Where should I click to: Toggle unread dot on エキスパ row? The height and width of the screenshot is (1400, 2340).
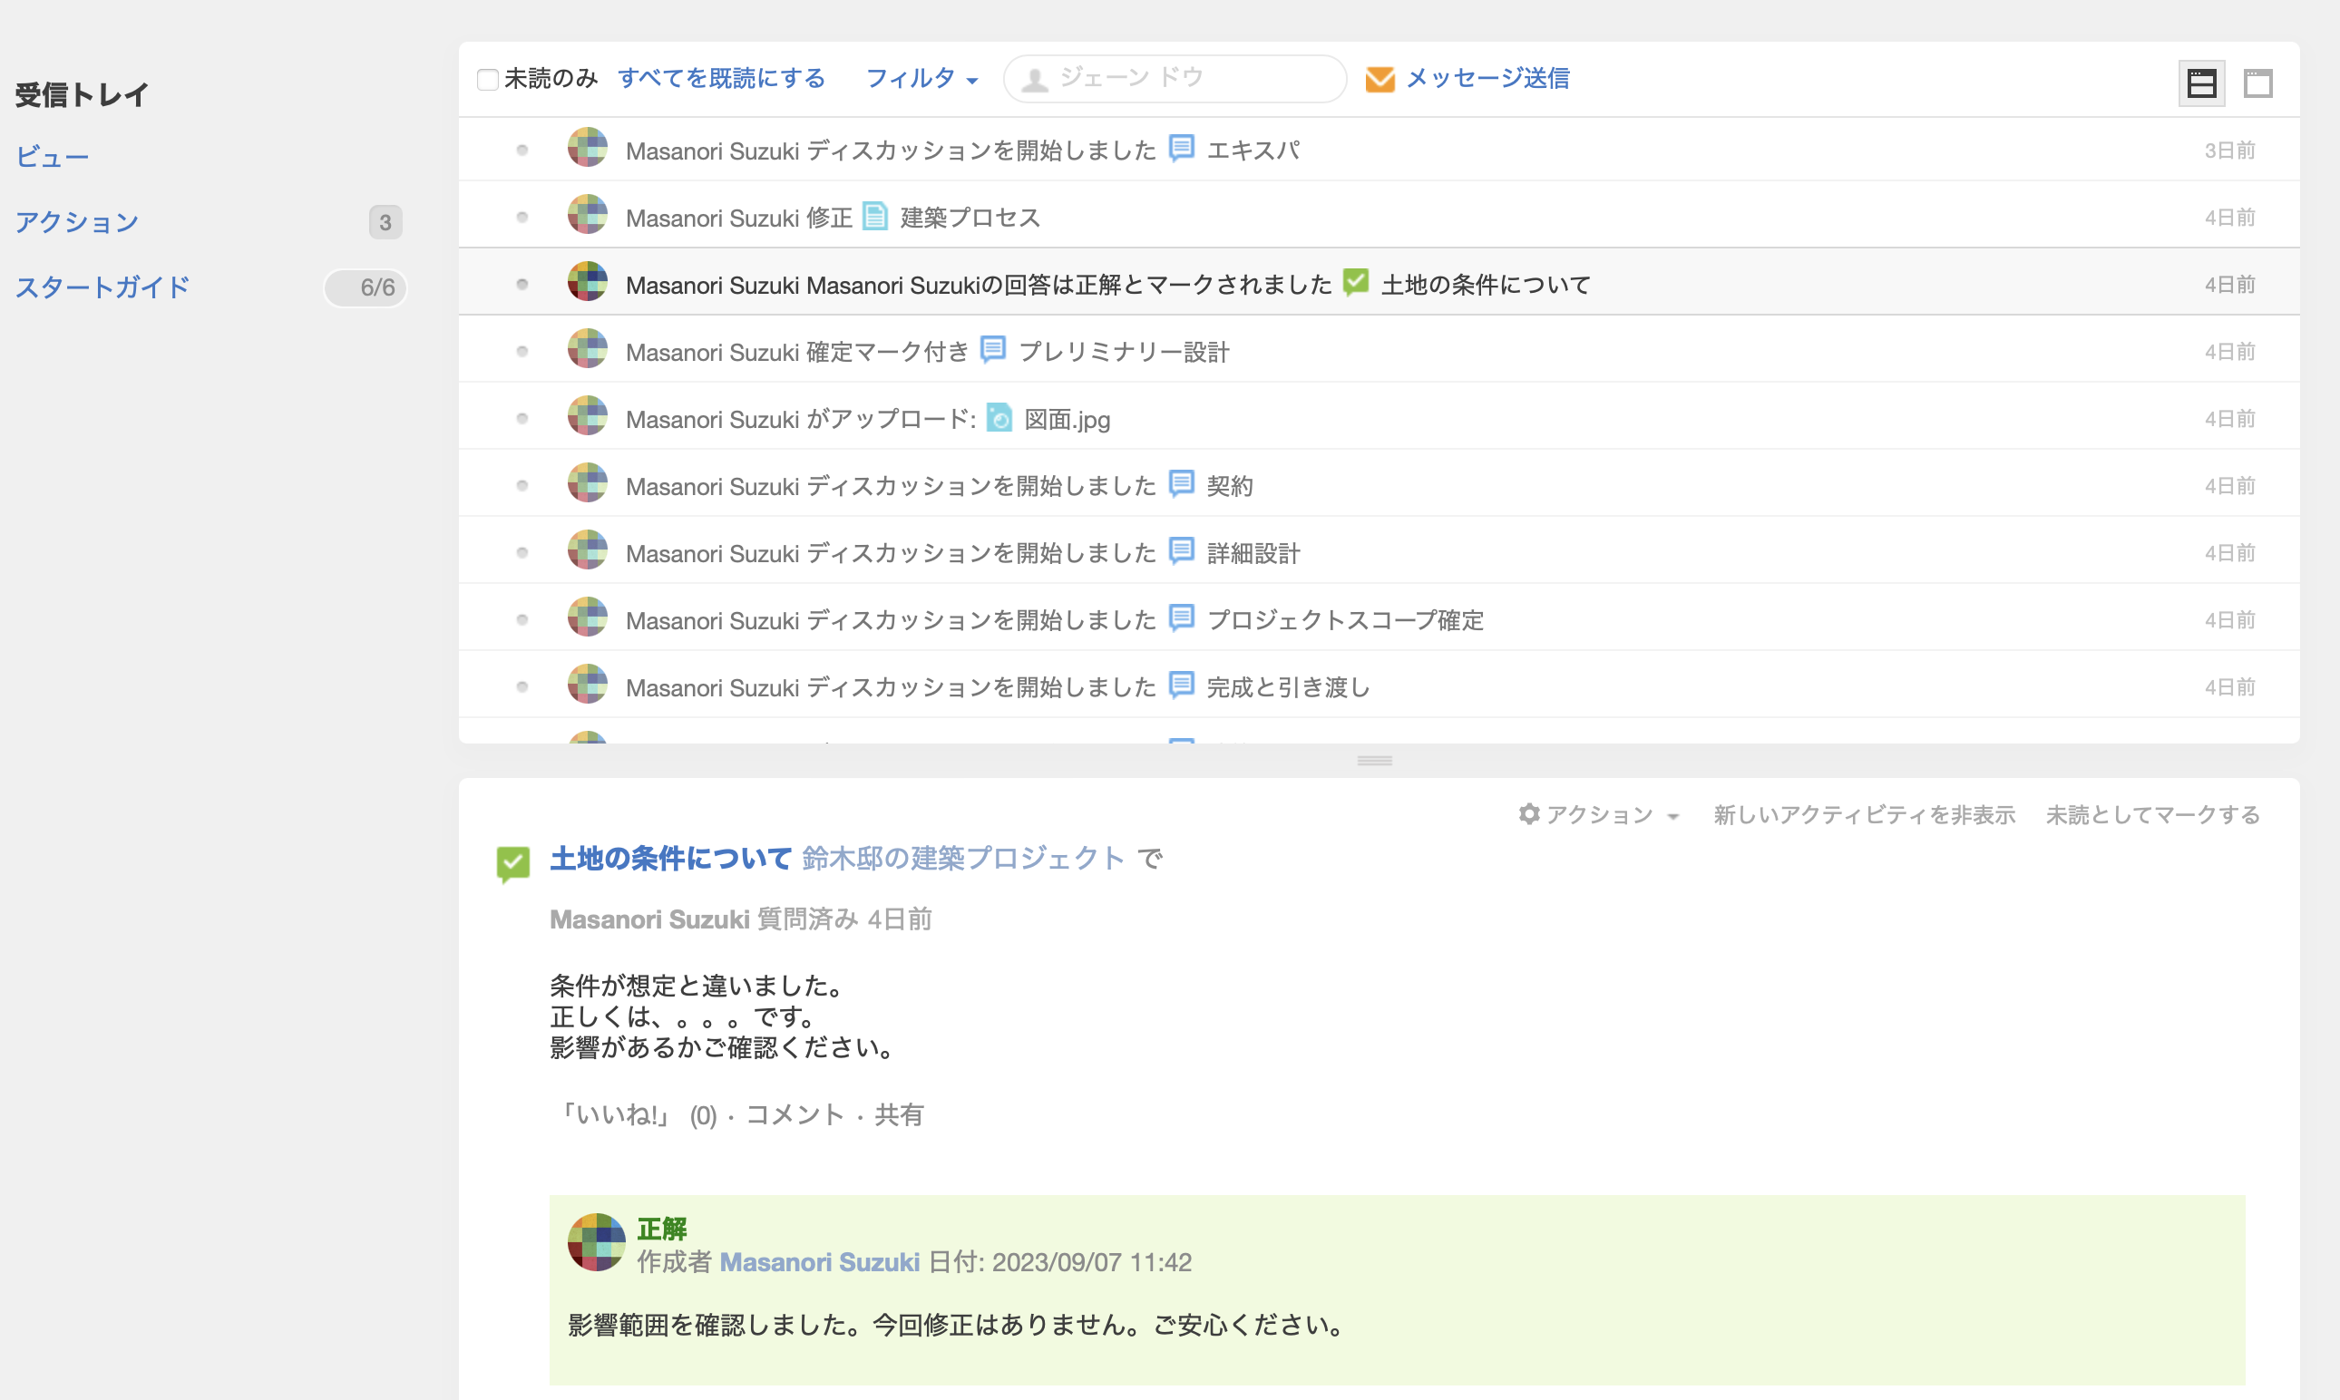pos(522,150)
